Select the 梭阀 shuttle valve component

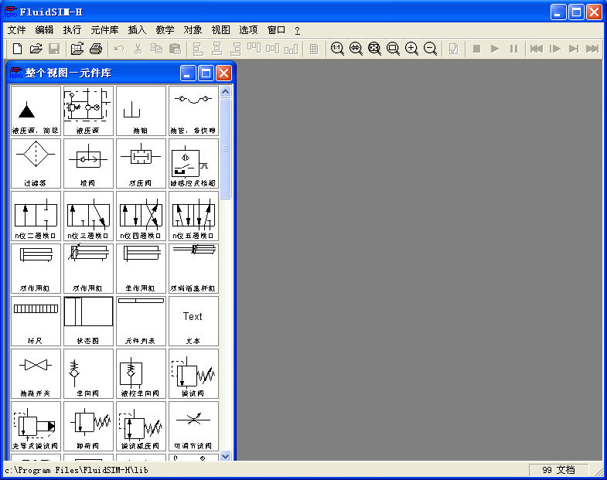point(88,163)
